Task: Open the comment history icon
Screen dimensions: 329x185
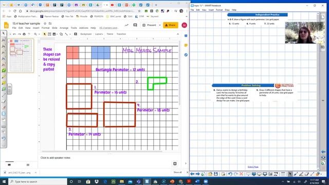Action: pyautogui.click(x=135, y=25)
